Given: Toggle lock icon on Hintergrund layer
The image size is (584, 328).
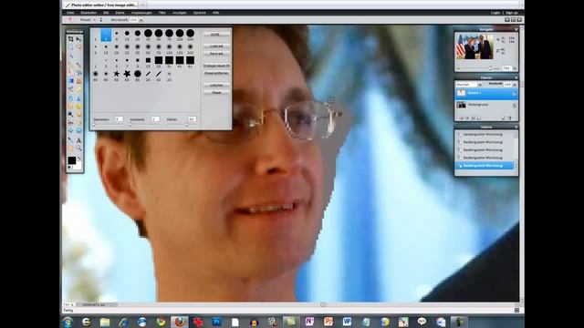Looking at the screenshot, I should coord(514,106).
